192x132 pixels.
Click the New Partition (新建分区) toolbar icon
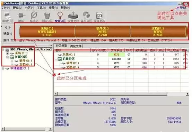pyautogui.click(x=7, y=16)
